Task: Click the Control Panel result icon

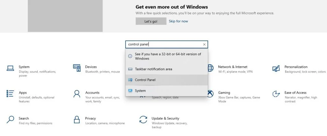Action: pos(130,80)
